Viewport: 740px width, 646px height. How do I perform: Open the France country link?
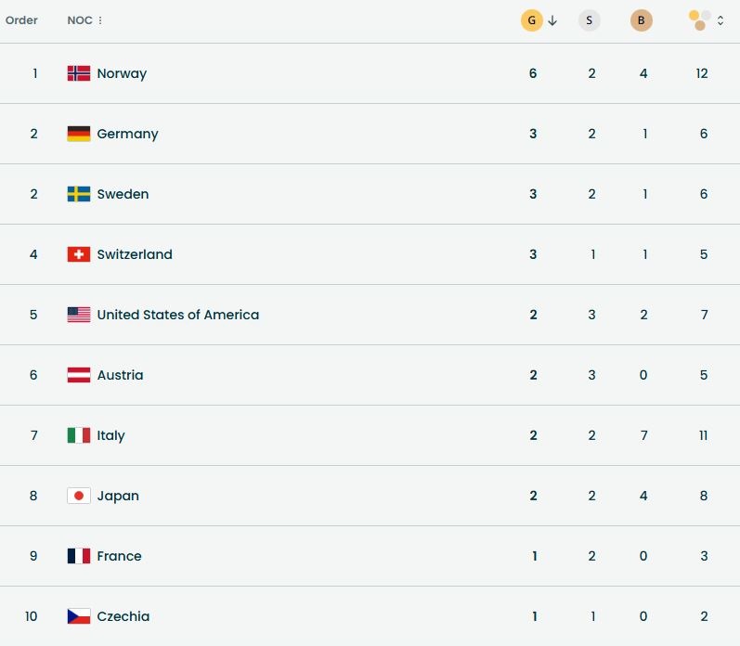pyautogui.click(x=119, y=556)
